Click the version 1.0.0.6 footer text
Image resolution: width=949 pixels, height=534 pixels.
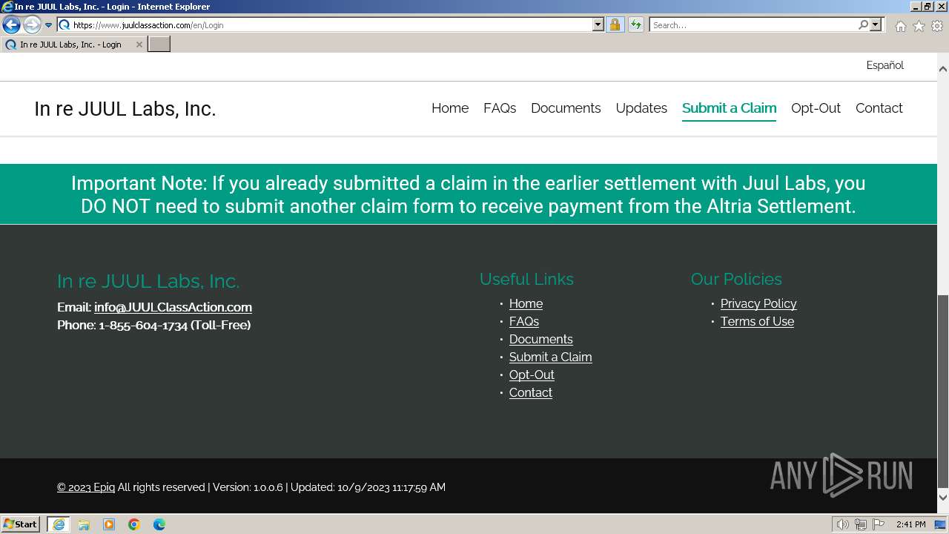(248, 487)
